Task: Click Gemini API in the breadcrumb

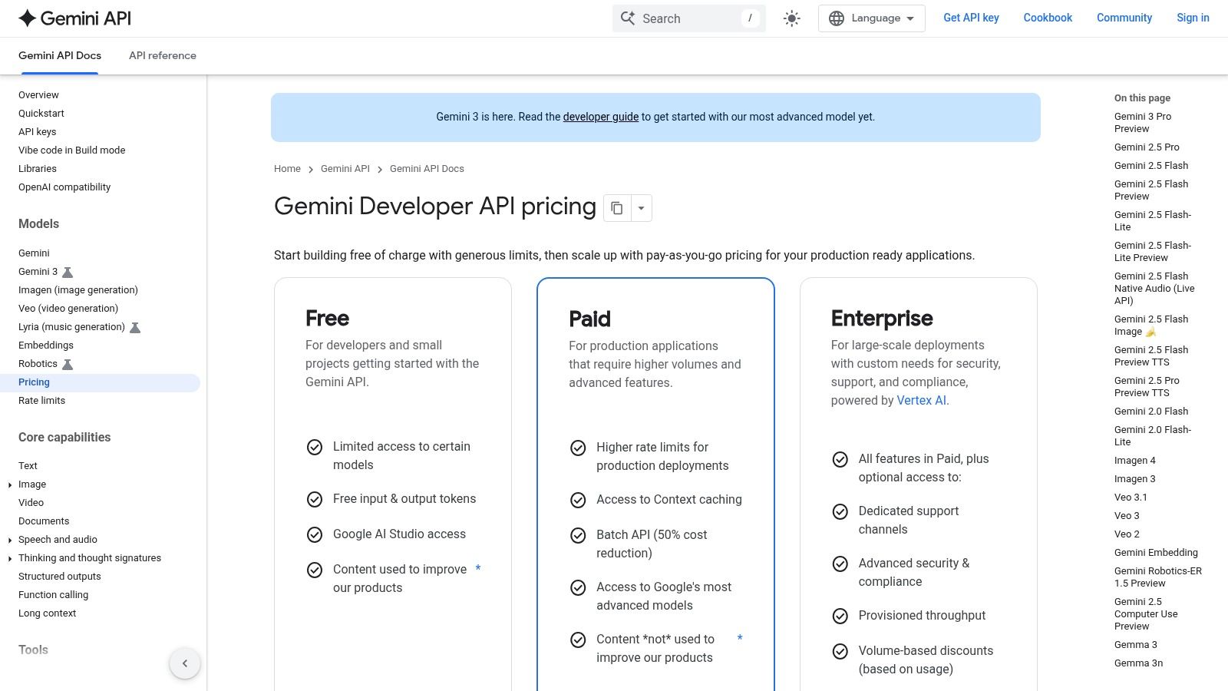Action: [345, 169]
